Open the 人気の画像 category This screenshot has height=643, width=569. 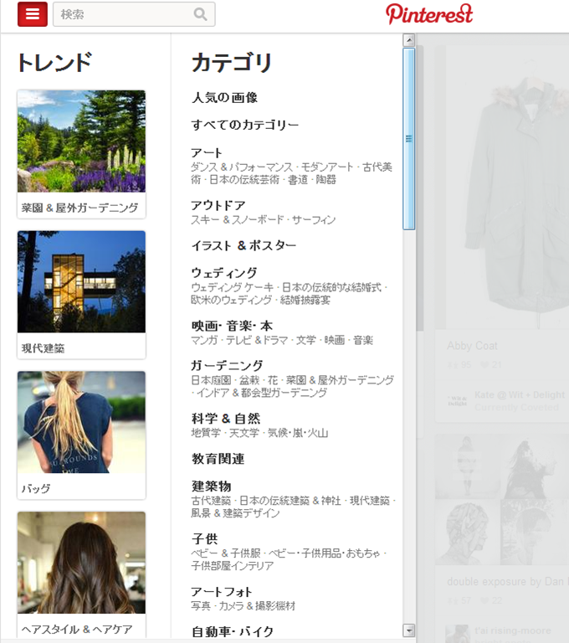224,98
